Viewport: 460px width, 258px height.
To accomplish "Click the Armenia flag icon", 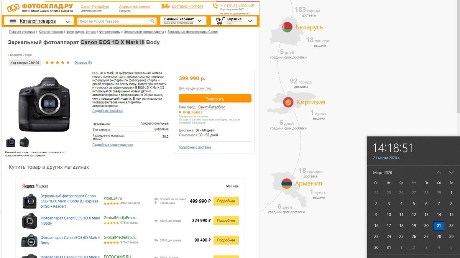I will pos(286,183).
